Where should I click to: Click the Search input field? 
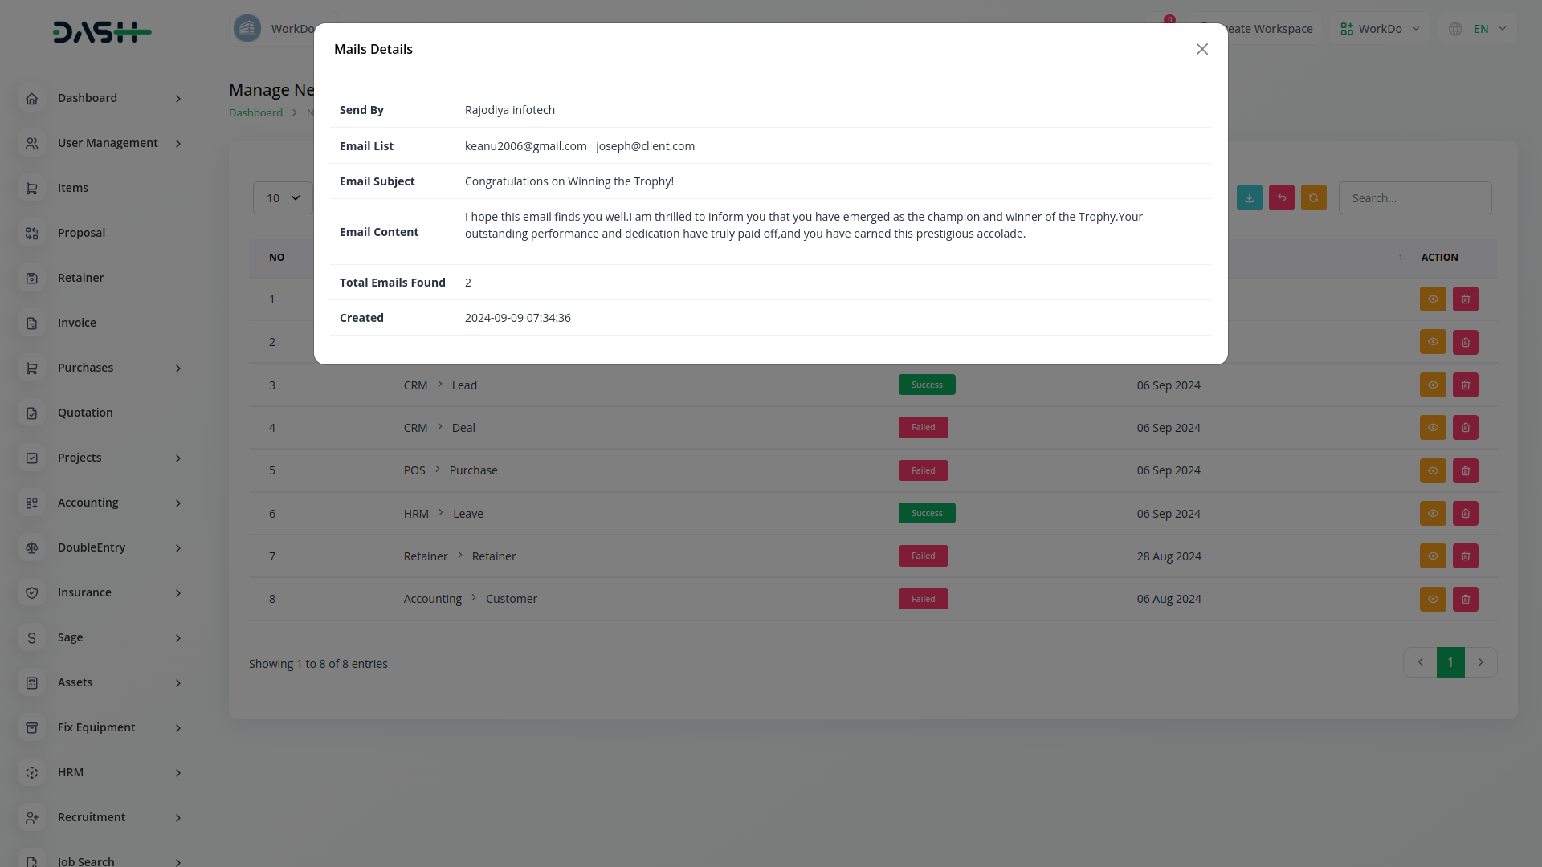point(1414,198)
